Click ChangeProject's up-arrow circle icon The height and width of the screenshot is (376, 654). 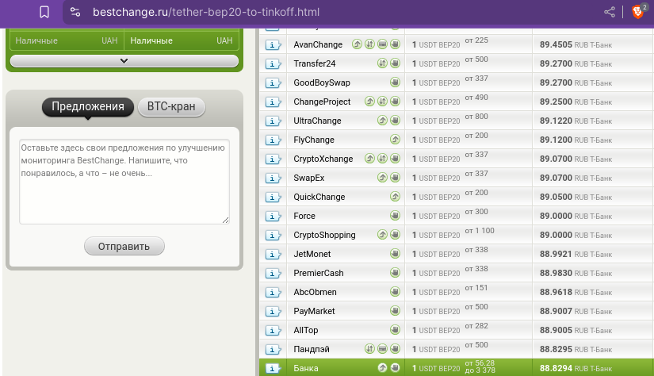coord(369,101)
